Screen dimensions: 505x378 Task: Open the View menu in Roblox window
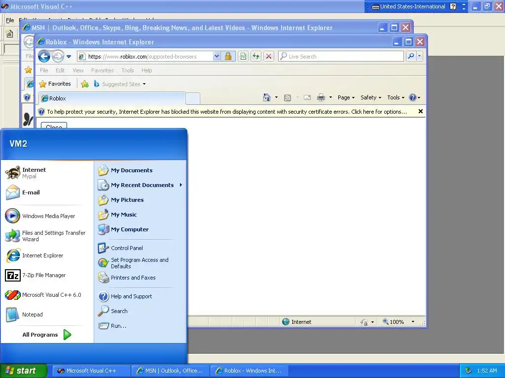point(78,70)
